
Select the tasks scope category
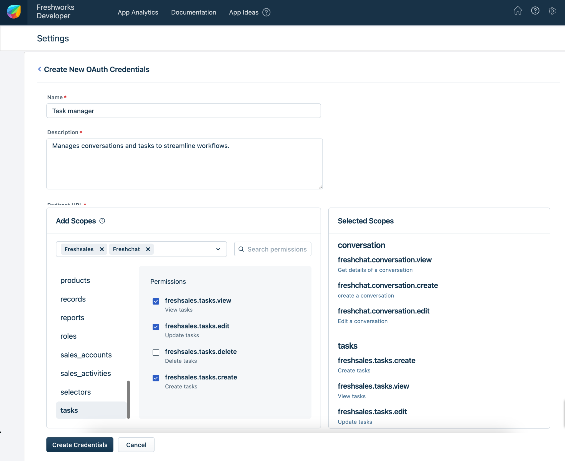click(91, 410)
